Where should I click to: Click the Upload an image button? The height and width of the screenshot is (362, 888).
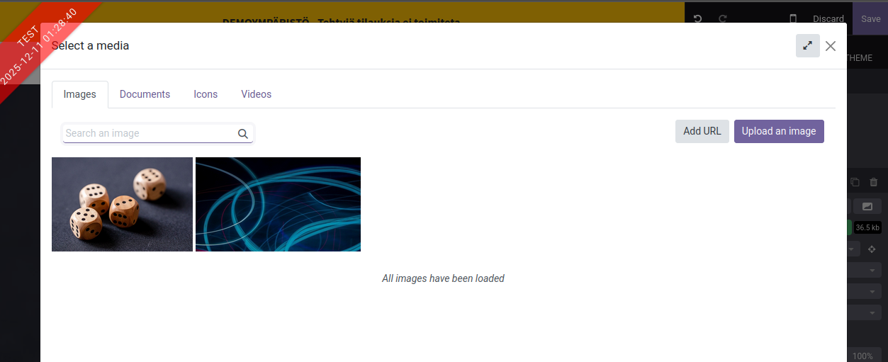coord(778,131)
